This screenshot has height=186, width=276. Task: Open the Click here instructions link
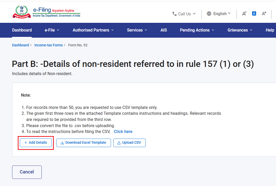pos(123,131)
